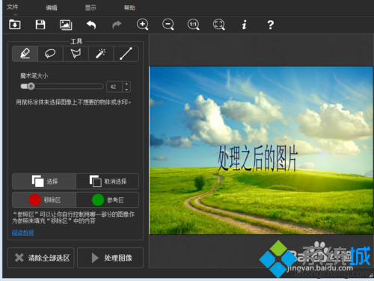Click 清除全部选区 button
Viewport: 374px width, 281px height.
(41, 258)
